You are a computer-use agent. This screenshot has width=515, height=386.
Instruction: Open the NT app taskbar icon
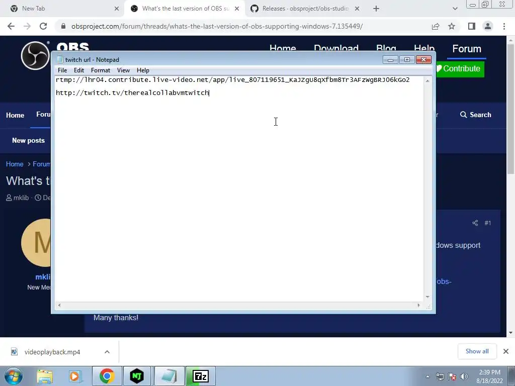[x=137, y=376]
